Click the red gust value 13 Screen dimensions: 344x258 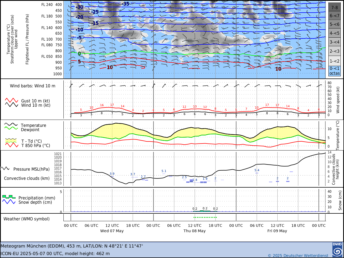[195, 106]
